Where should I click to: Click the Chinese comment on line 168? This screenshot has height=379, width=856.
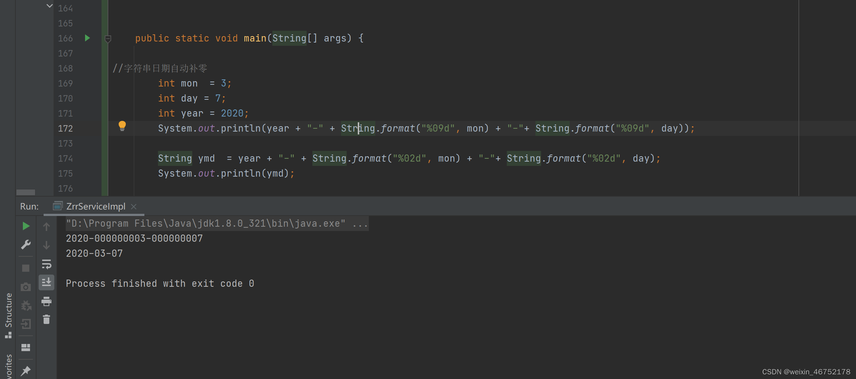click(x=160, y=68)
